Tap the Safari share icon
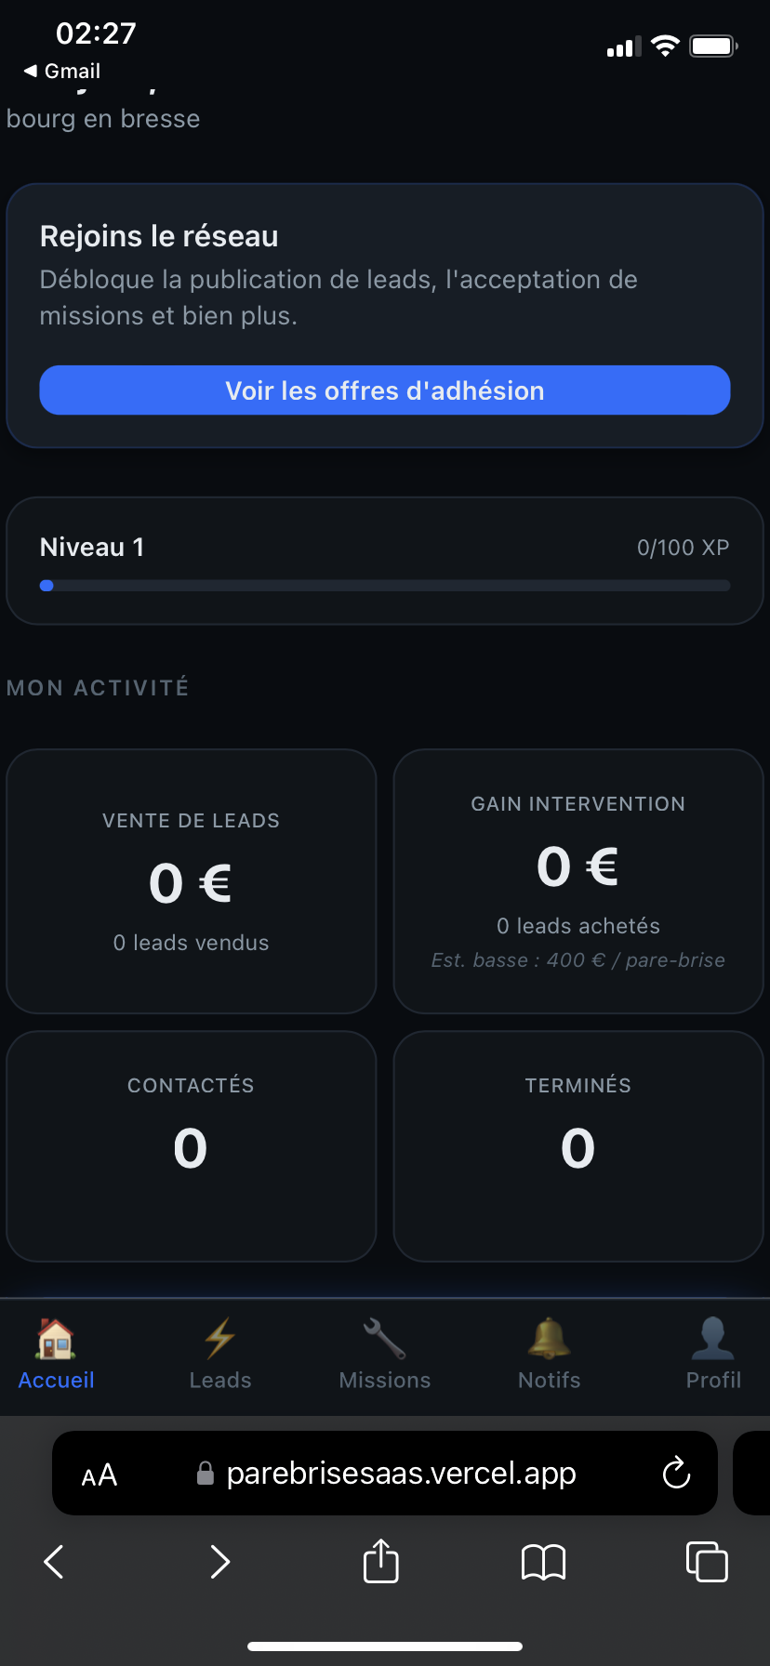This screenshot has width=770, height=1666. [380, 1561]
